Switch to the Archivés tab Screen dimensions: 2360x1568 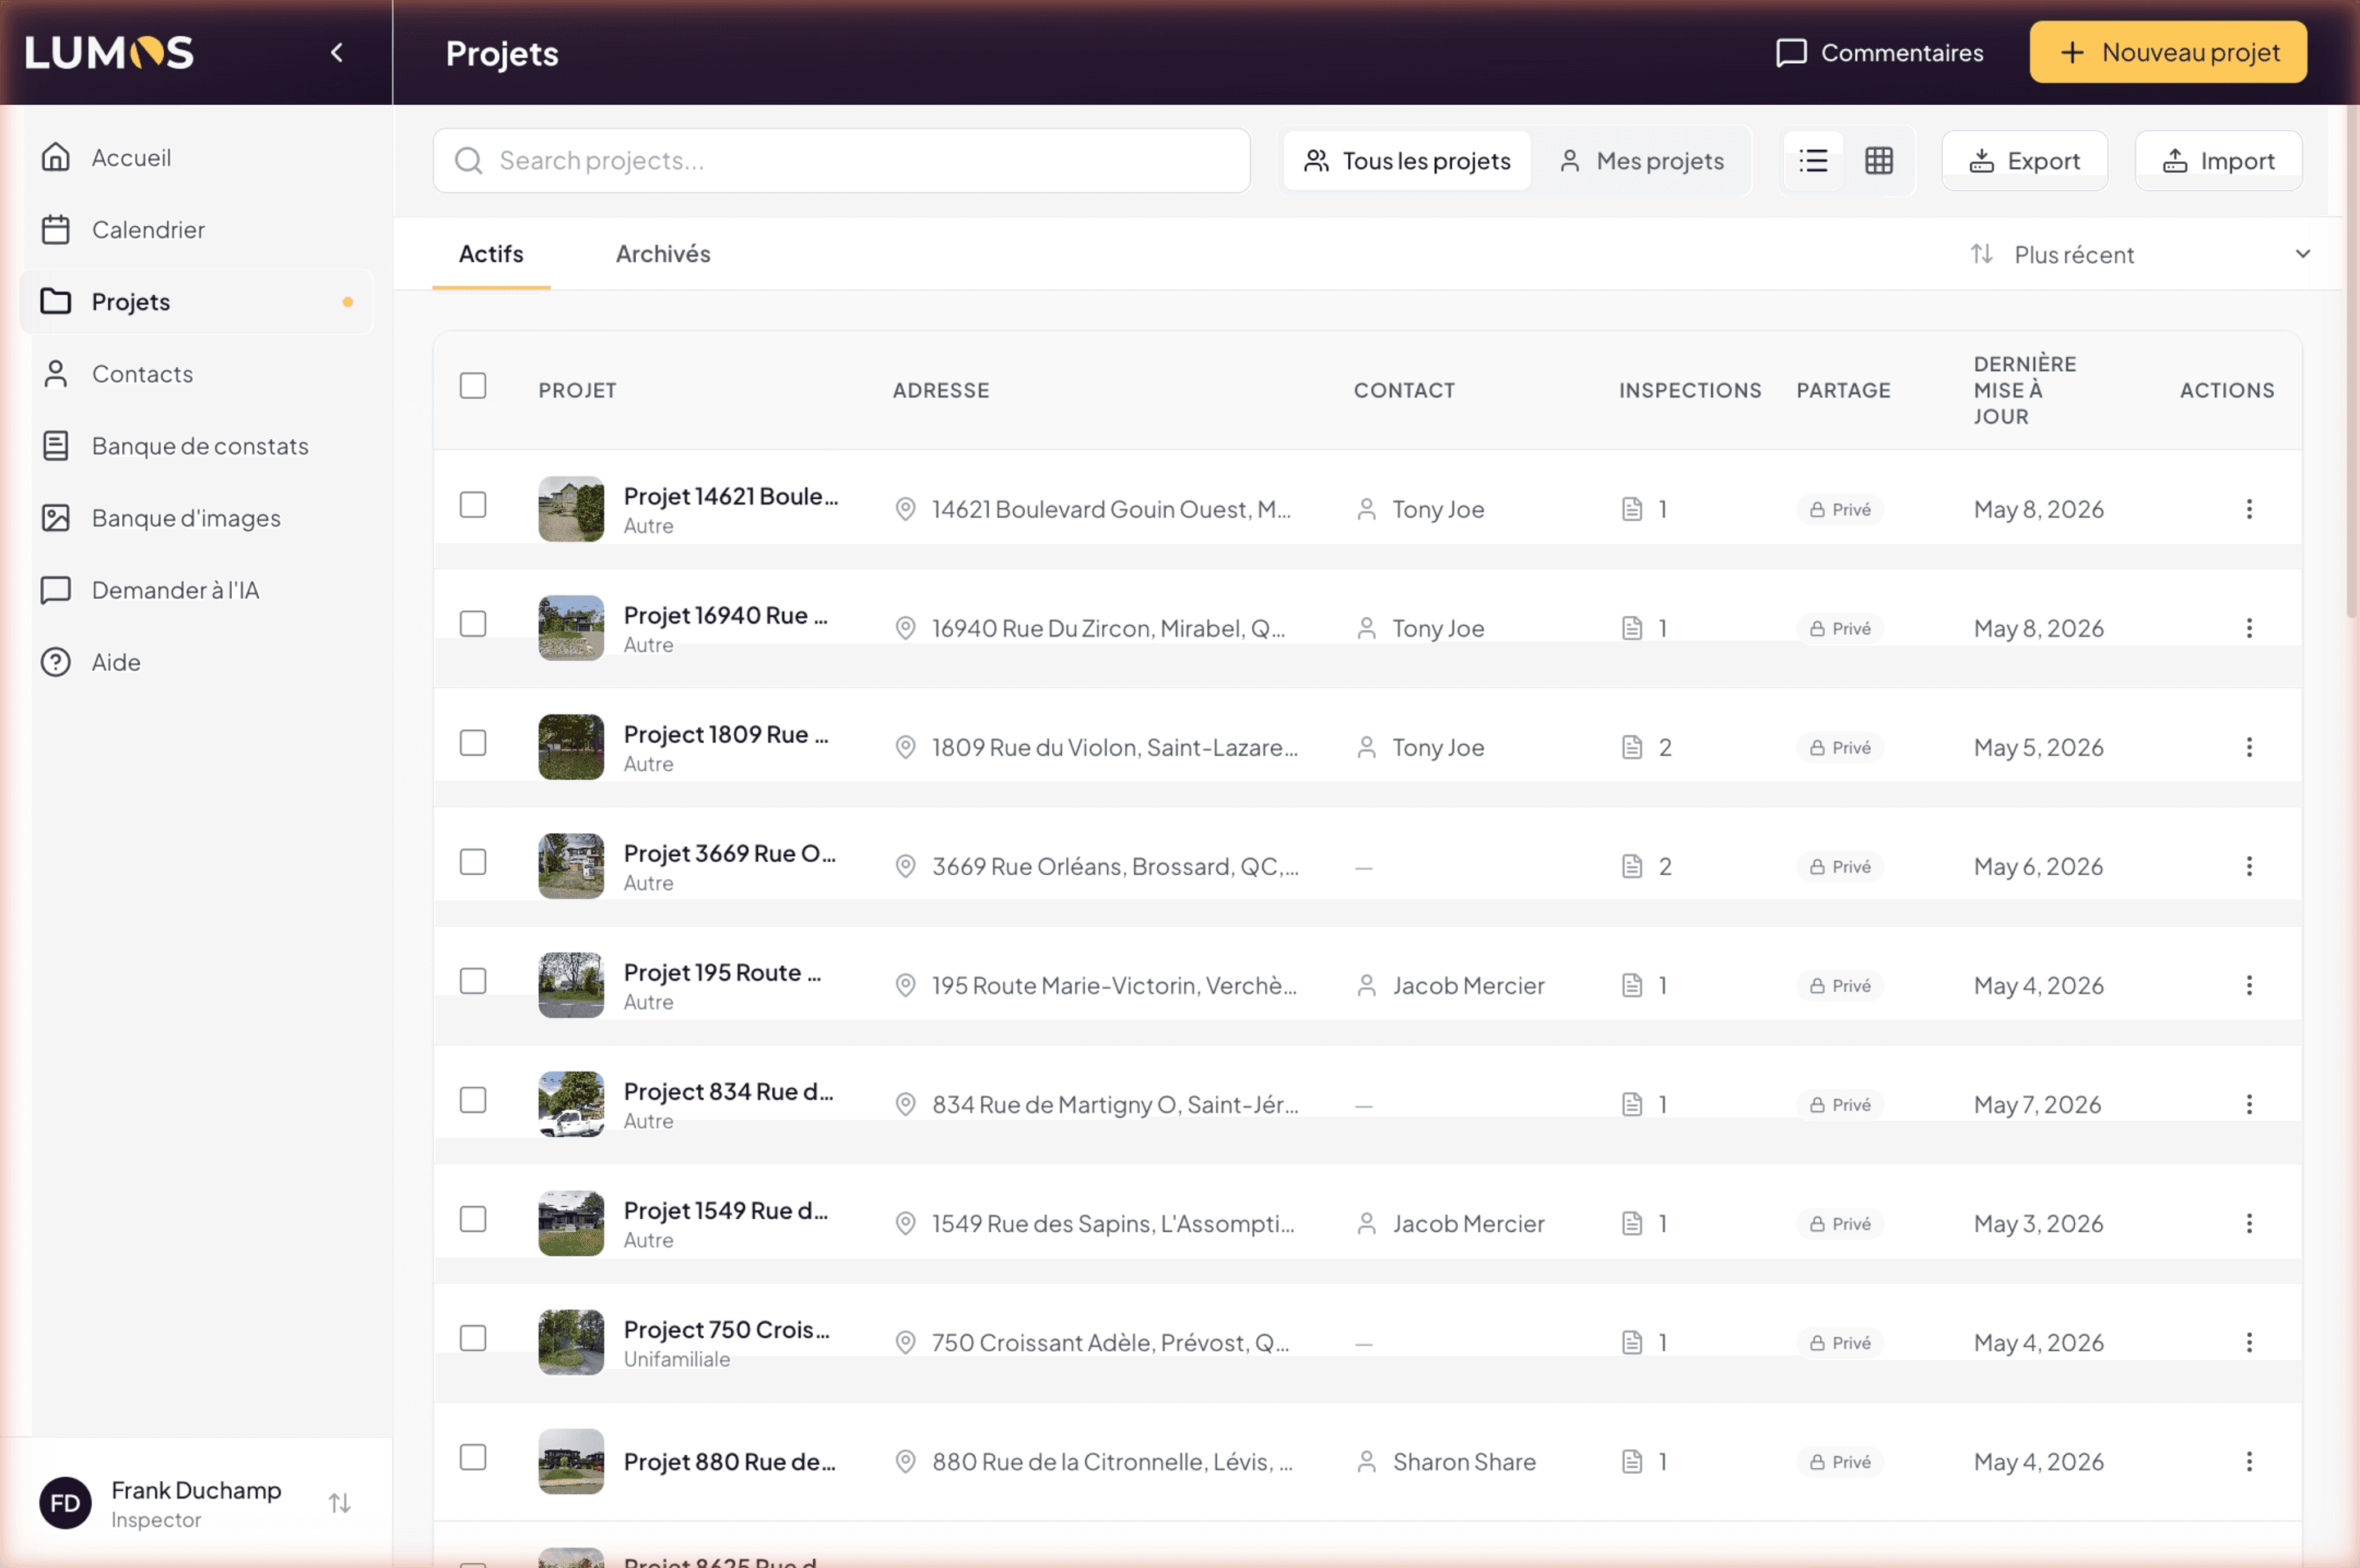point(663,254)
